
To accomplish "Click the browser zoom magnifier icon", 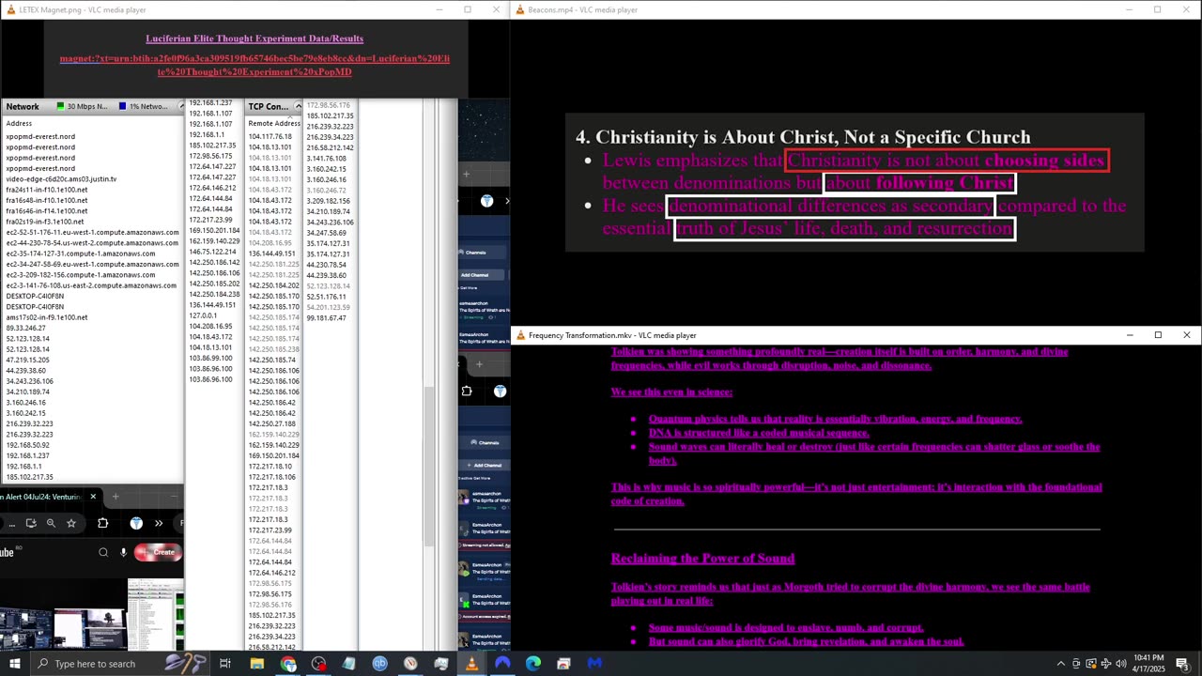I will (51, 523).
